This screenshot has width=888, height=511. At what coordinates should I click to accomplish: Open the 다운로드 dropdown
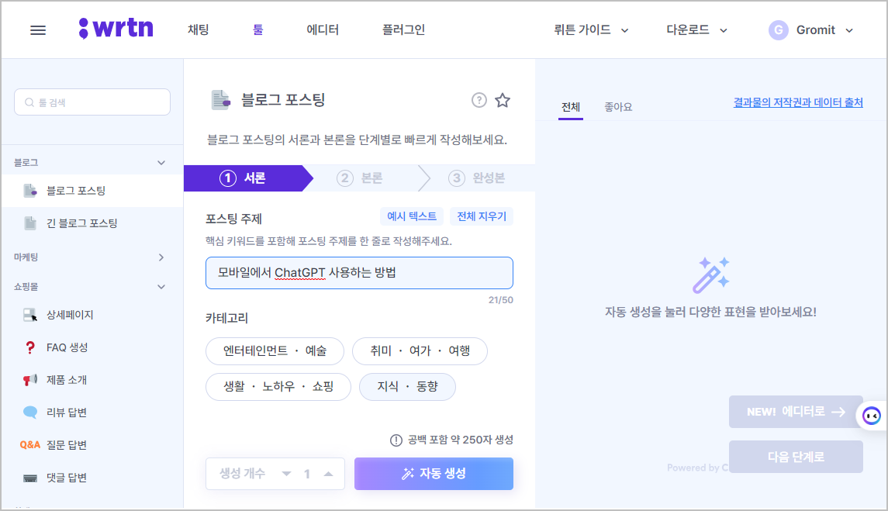pyautogui.click(x=695, y=29)
